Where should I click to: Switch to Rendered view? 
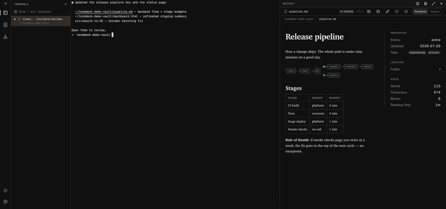(x=420, y=11)
